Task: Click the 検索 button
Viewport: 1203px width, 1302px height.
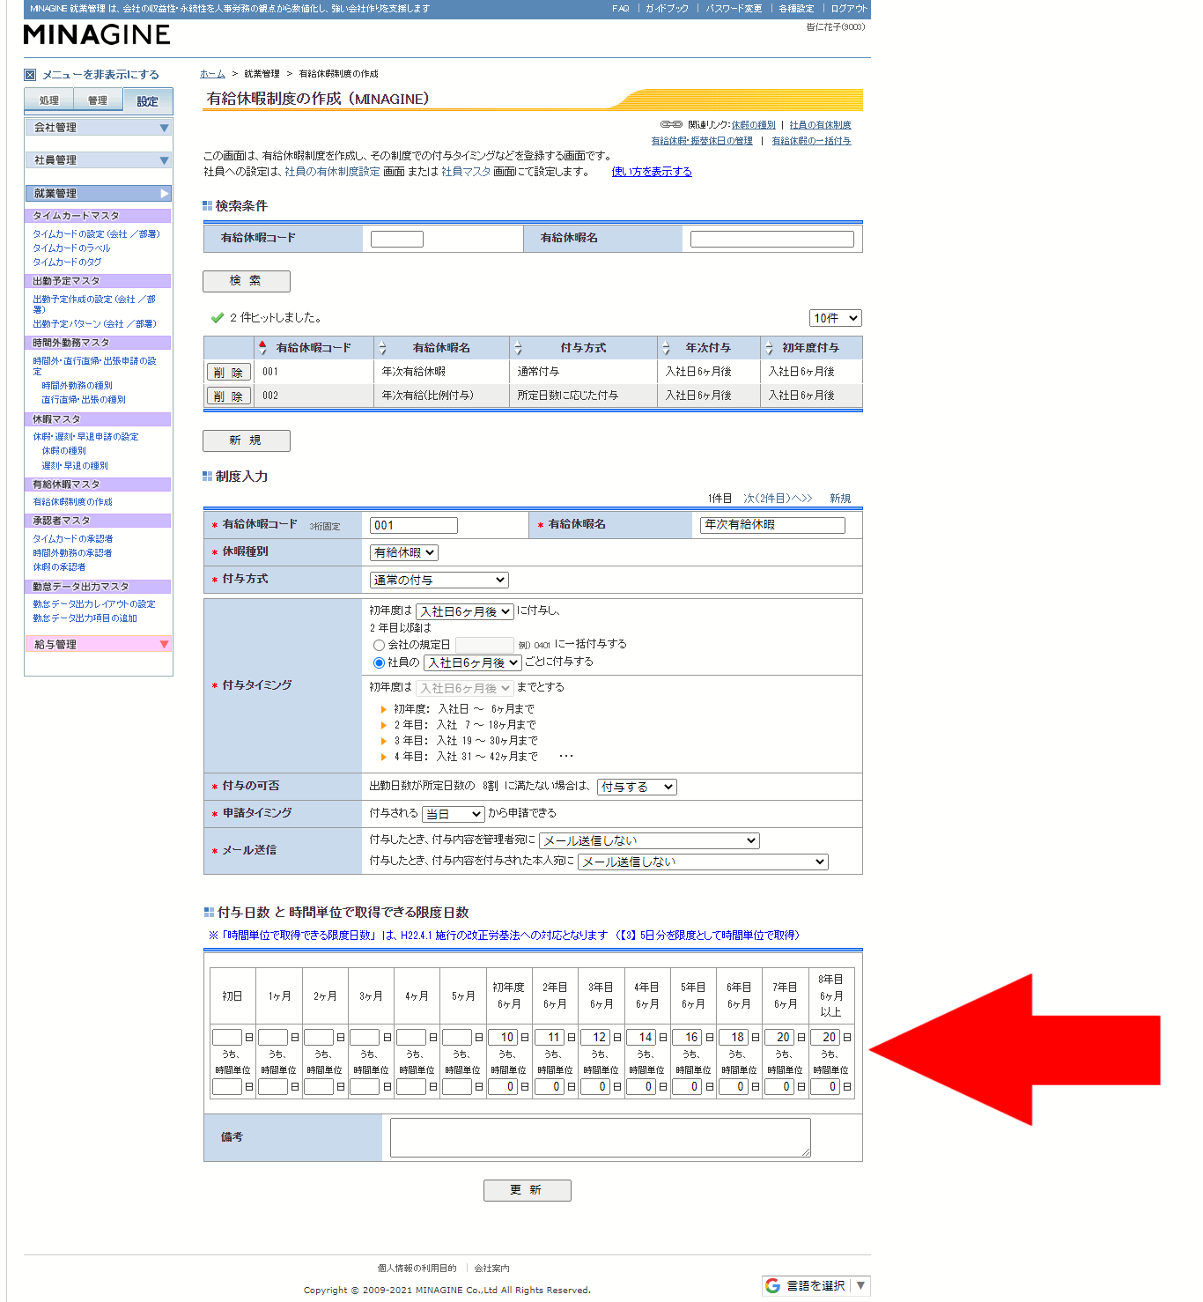Action: coord(246,281)
